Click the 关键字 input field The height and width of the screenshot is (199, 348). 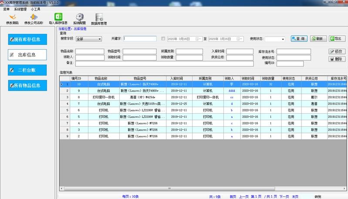[x=140, y=39]
